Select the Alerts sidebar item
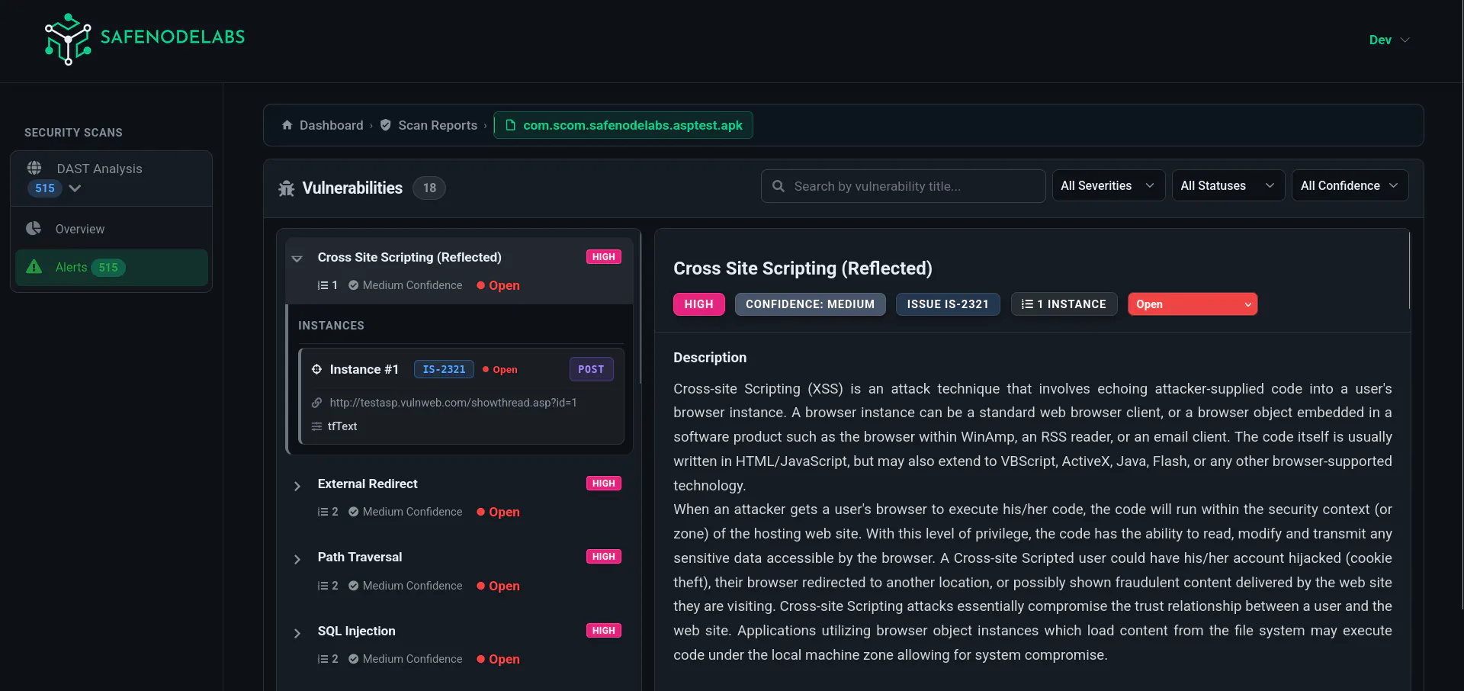This screenshot has width=1464, height=691. 111,268
